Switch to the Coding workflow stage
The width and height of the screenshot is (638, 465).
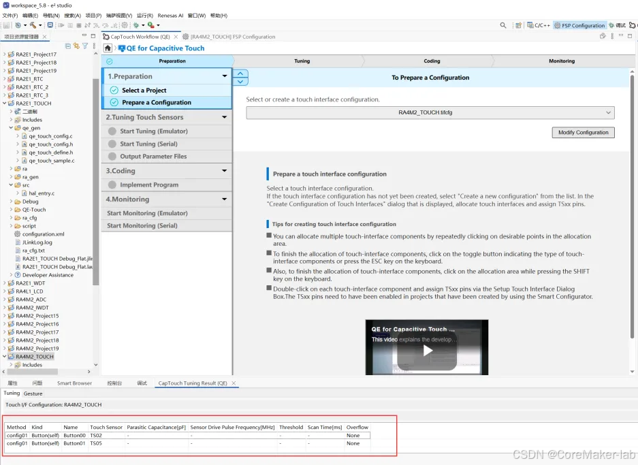(432, 61)
